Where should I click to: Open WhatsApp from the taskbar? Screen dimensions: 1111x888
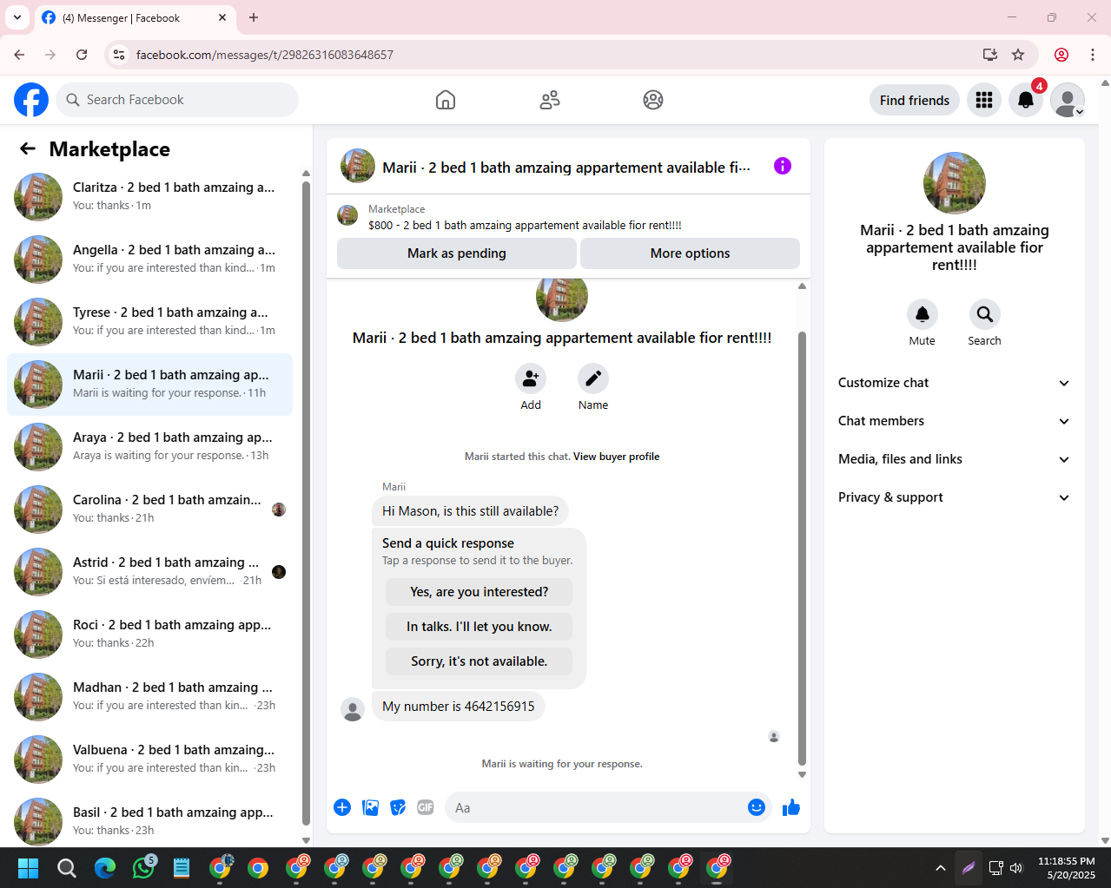[x=143, y=868]
